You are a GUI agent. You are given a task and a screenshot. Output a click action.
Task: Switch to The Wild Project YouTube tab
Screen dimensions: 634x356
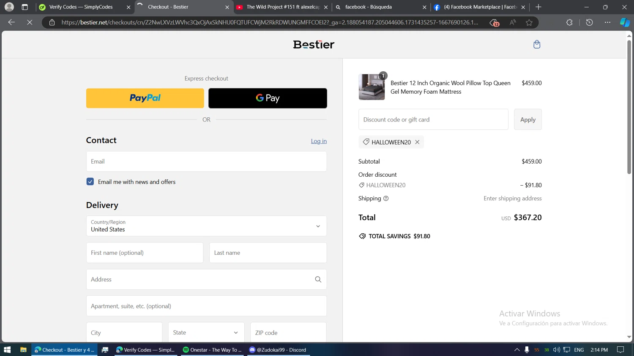coord(282,7)
